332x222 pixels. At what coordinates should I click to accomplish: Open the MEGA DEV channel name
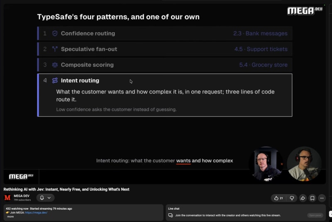click(x=22, y=196)
